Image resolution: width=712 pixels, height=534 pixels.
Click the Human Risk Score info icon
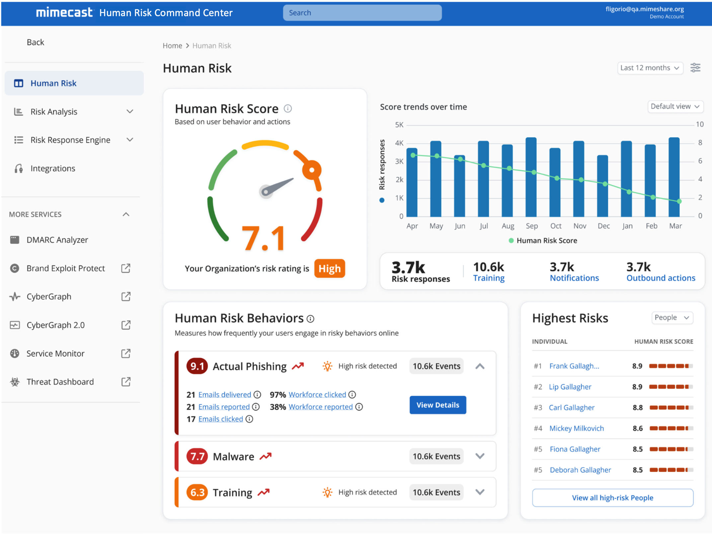pos(287,108)
